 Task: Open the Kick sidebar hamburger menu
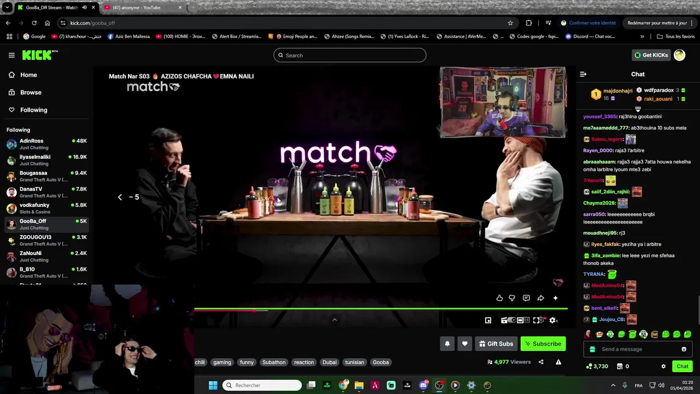(x=11, y=55)
